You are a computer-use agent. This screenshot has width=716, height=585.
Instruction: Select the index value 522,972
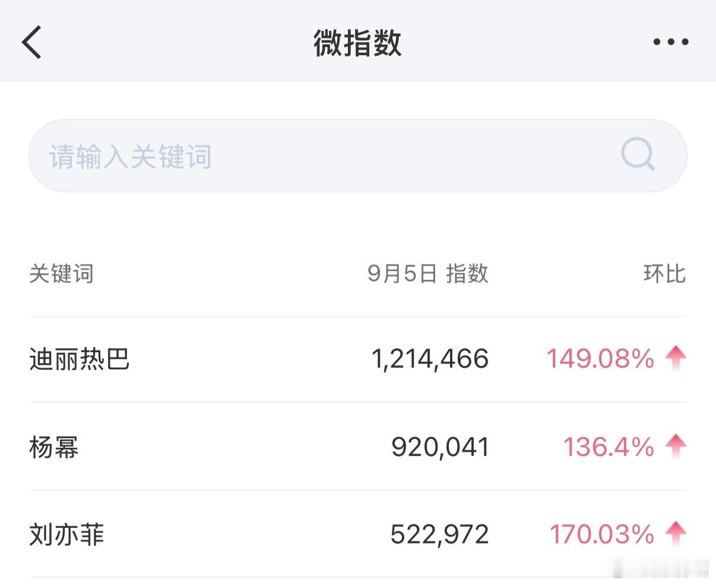point(440,534)
